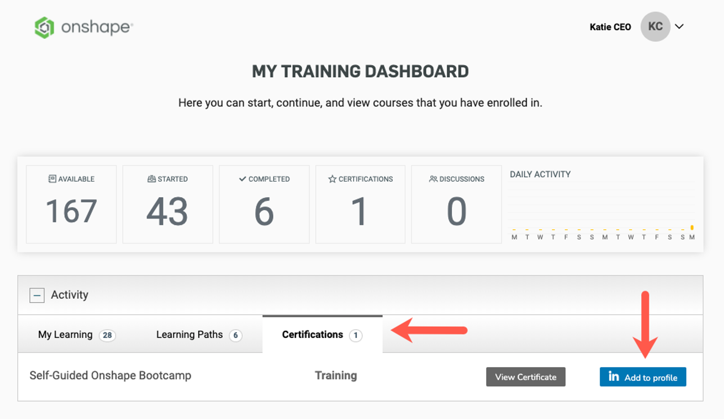Click the Self-Guided Onshape Bootcamp entry
Viewport: 724px width, 419px height.
pos(110,376)
